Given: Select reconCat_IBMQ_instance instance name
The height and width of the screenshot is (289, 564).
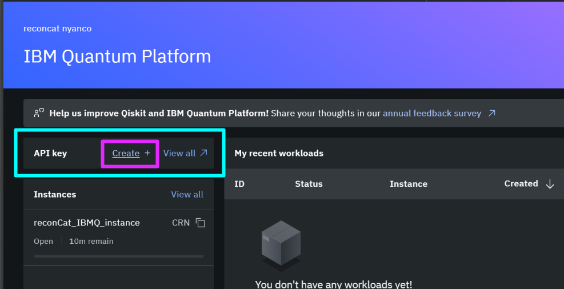Looking at the screenshot, I should pyautogui.click(x=87, y=223).
